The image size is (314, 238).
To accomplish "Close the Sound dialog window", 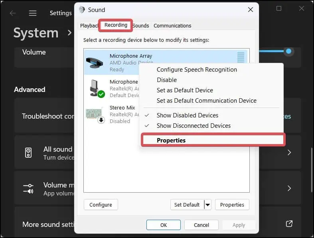I will (250, 10).
